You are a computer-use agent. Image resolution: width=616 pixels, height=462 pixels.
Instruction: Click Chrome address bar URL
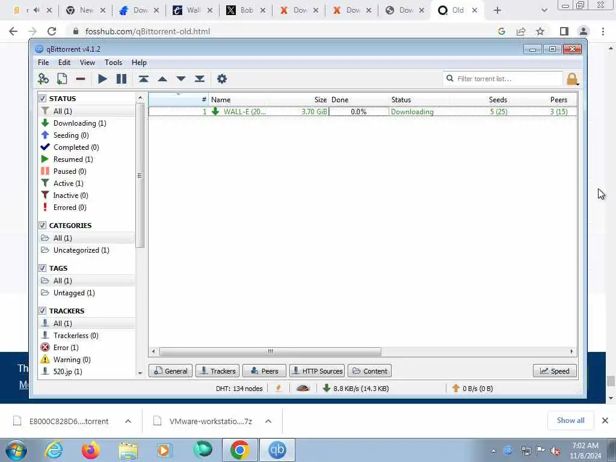[x=148, y=31]
